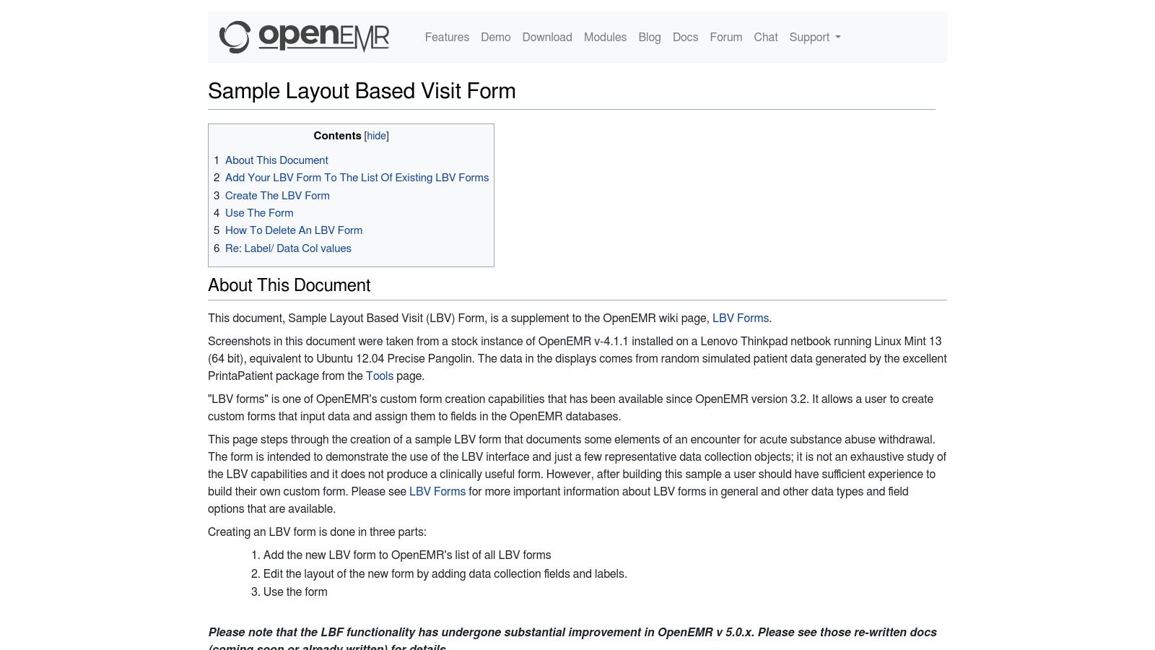This screenshot has height=650, width=1155.
Task: Open the Features menu item
Action: tap(447, 37)
